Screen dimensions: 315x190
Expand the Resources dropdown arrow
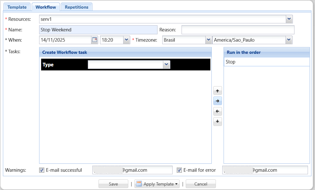click(x=289, y=19)
